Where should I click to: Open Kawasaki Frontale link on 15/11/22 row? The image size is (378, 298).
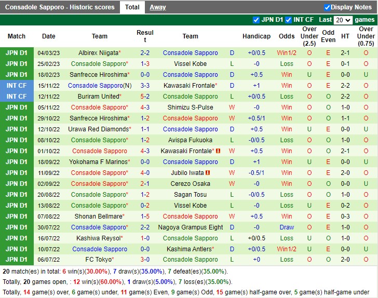tap(189, 86)
